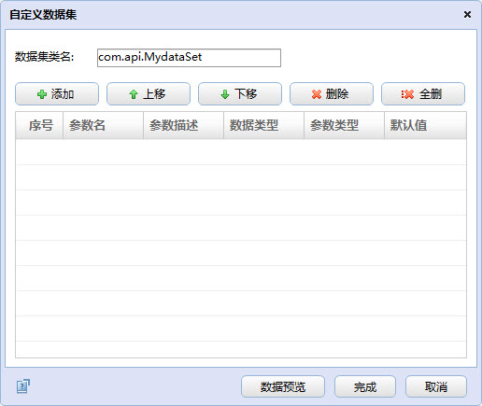Screen dimensions: 482x406
Task: Click the 参数类型 column header
Action: point(345,125)
